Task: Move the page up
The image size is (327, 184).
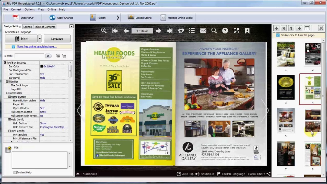Action: 291,28
